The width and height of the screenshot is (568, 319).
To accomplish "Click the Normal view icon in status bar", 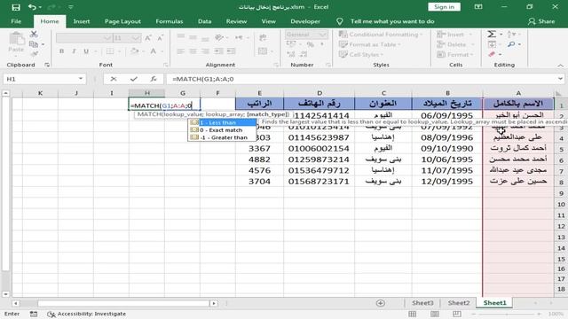I will click(412, 314).
